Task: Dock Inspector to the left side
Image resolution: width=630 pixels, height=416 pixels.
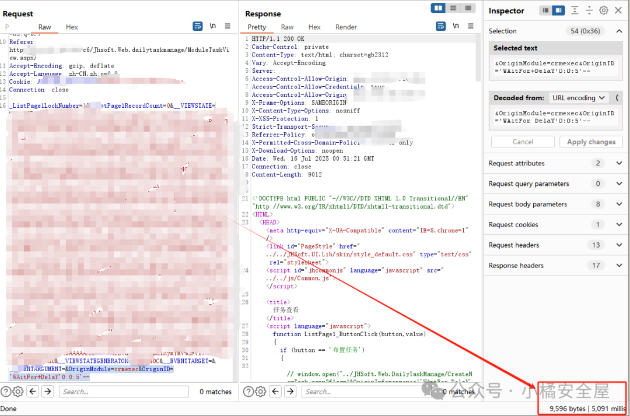Action: point(545,10)
